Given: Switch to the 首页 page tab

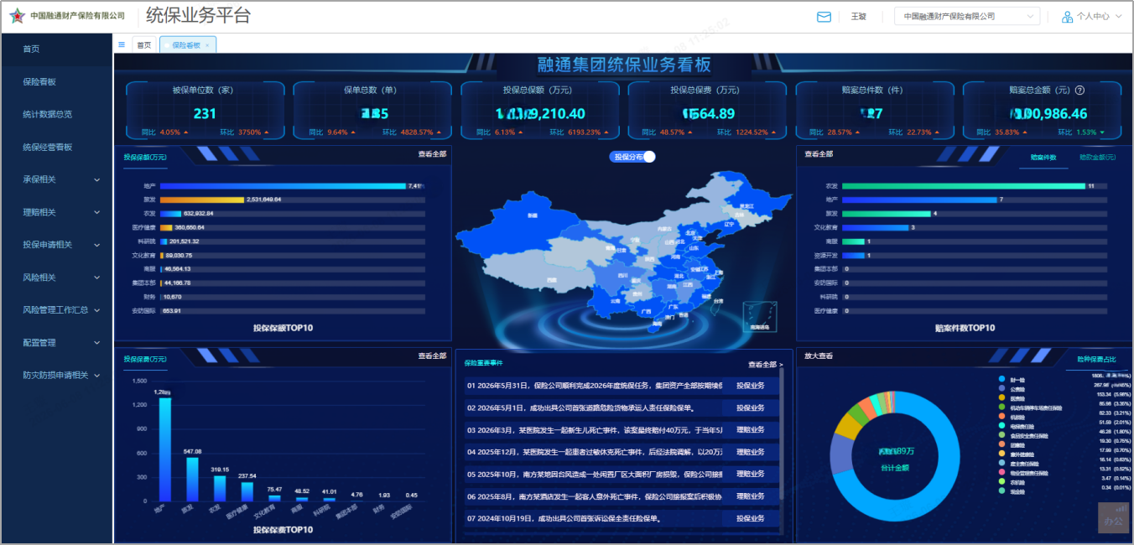Looking at the screenshot, I should click(x=144, y=45).
